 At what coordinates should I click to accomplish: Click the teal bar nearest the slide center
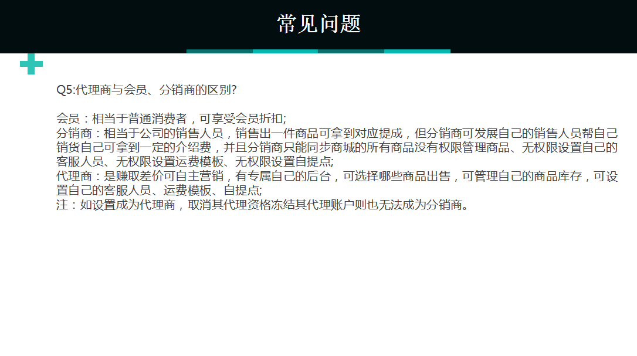352,52
